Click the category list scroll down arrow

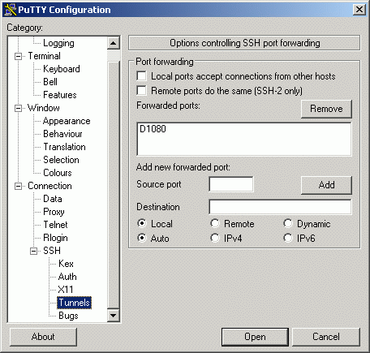[x=114, y=316]
